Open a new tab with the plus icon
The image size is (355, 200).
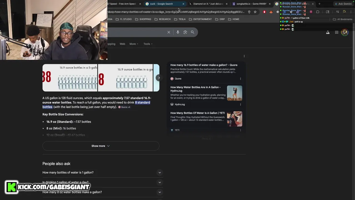319,4
